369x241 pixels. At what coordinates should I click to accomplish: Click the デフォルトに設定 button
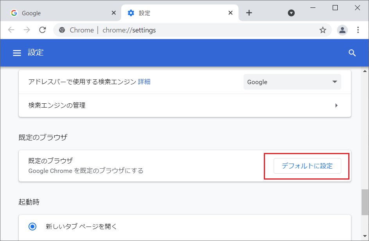[307, 166]
